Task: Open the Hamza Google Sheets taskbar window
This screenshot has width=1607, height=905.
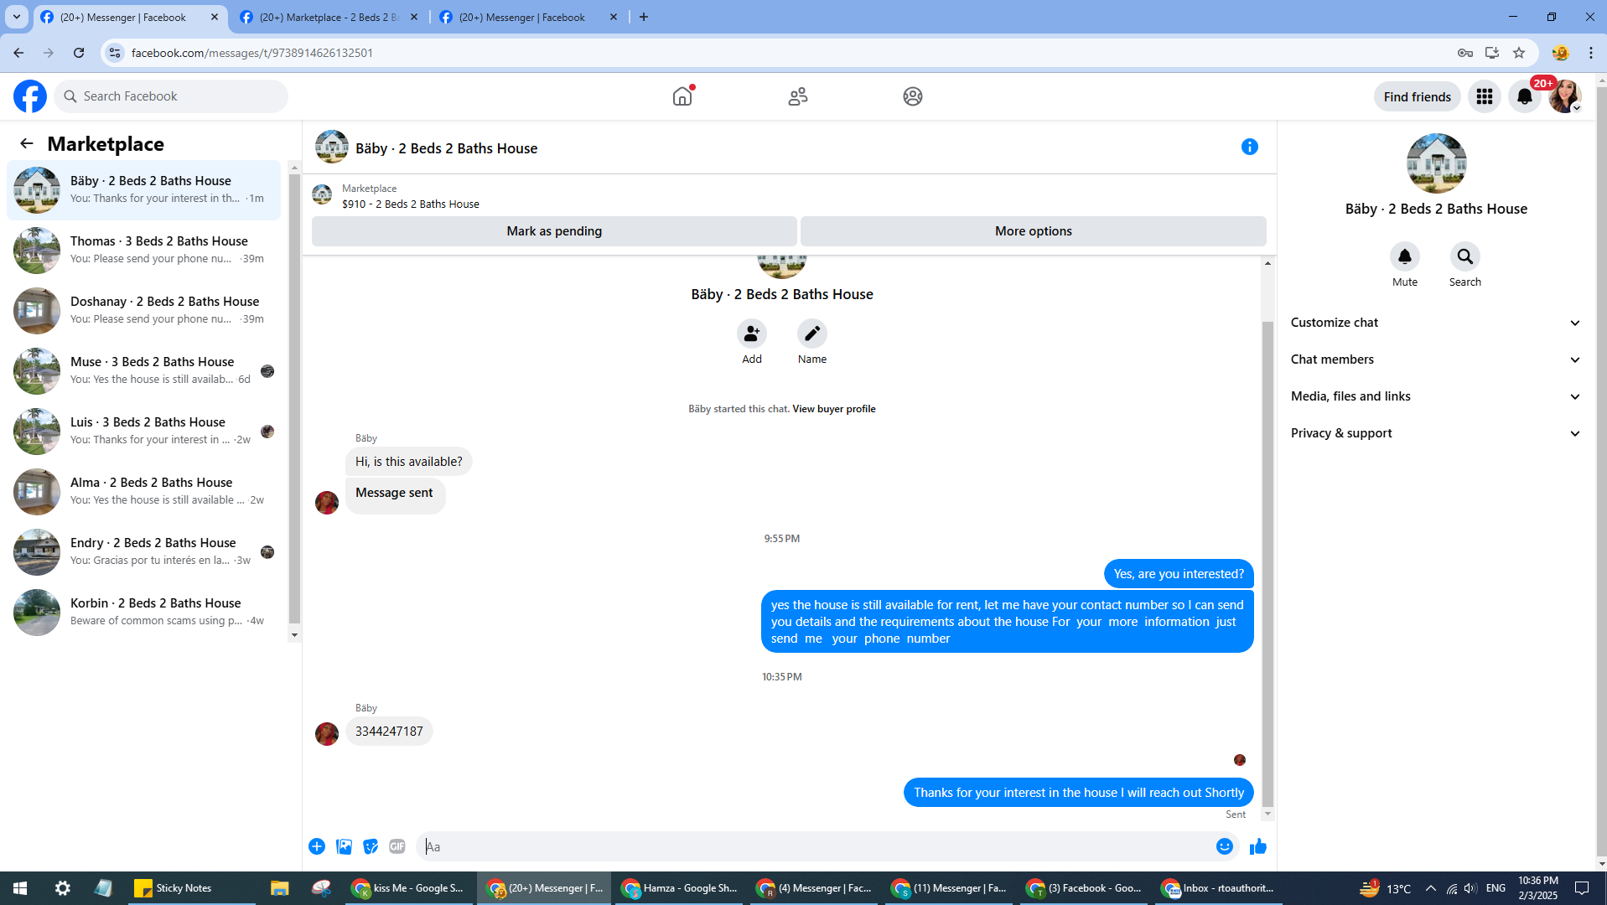Action: point(679,888)
